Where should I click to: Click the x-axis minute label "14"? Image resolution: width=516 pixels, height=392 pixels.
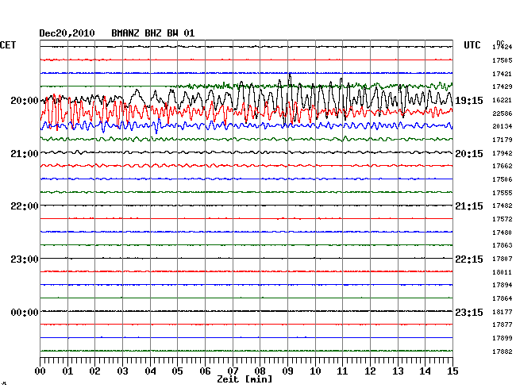(425, 371)
